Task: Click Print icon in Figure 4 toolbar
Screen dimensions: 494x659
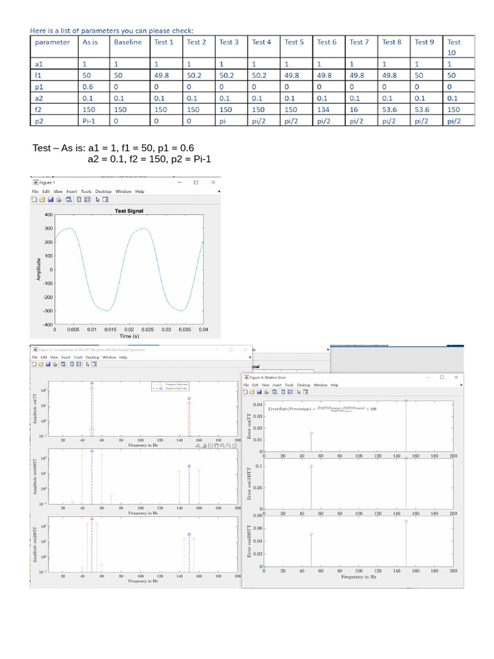Action: (x=266, y=392)
